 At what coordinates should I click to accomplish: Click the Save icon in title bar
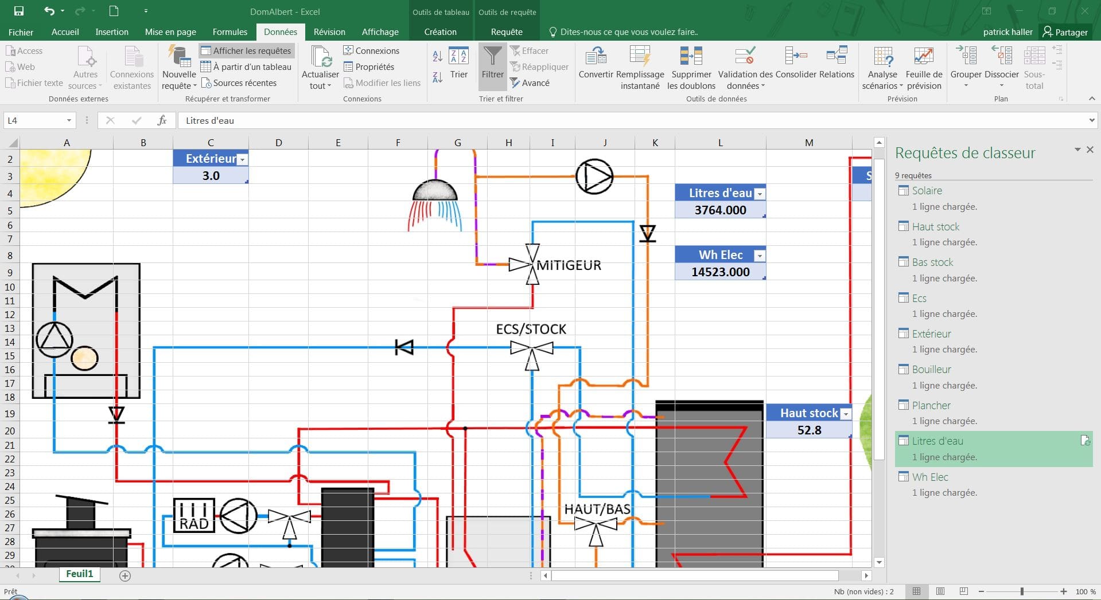pos(19,11)
